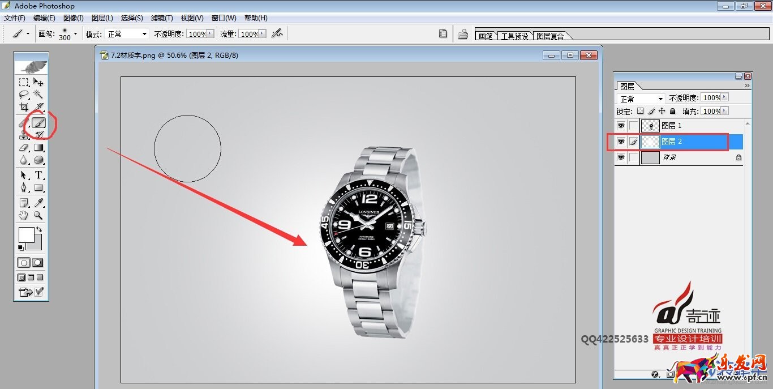Toggle lock transparent pixels in Layers panel
The width and height of the screenshot is (773, 389).
(x=640, y=112)
